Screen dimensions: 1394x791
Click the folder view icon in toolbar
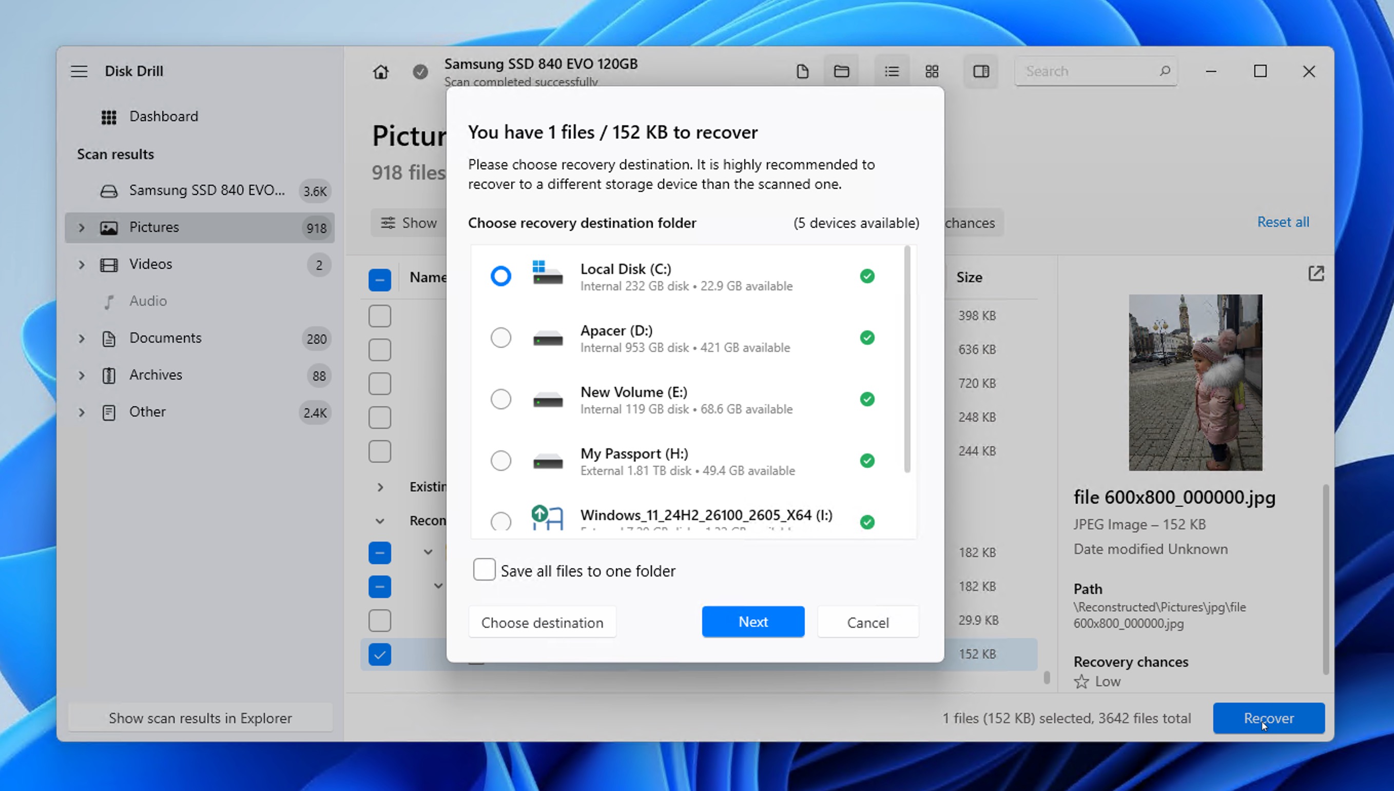841,71
